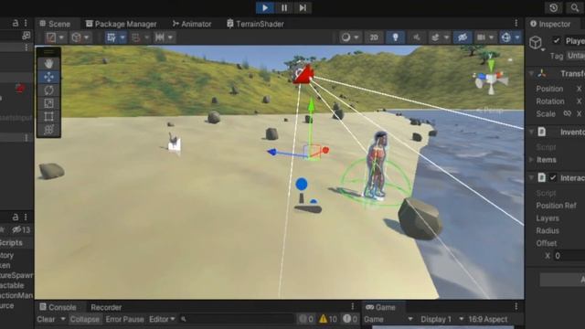Open the Gizmos dropdown arrow
The width and height of the screenshot is (585, 329).
coord(517,37)
